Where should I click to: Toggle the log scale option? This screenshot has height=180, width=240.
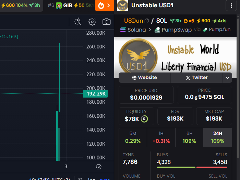(x=92, y=179)
